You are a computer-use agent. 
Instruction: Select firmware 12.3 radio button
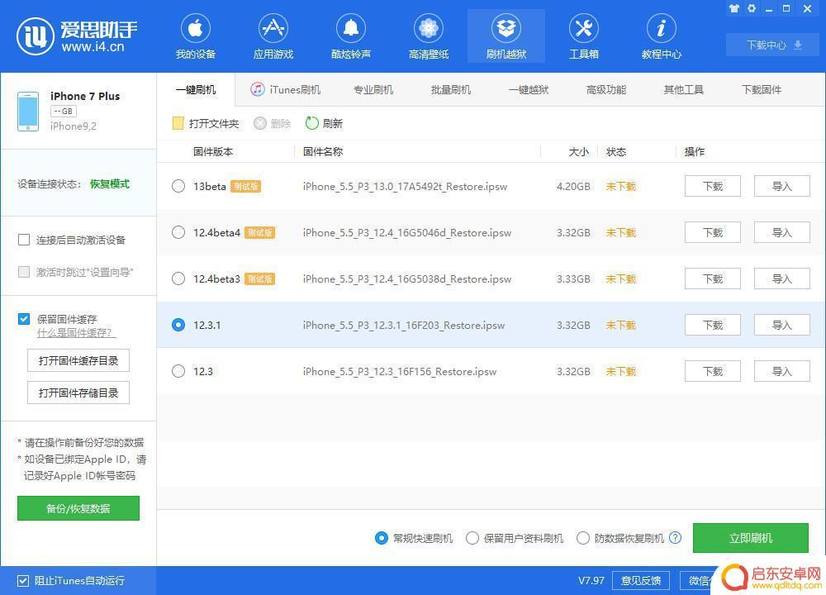[x=178, y=372]
